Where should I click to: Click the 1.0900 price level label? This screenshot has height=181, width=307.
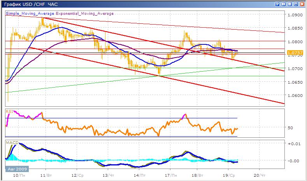click(294, 15)
